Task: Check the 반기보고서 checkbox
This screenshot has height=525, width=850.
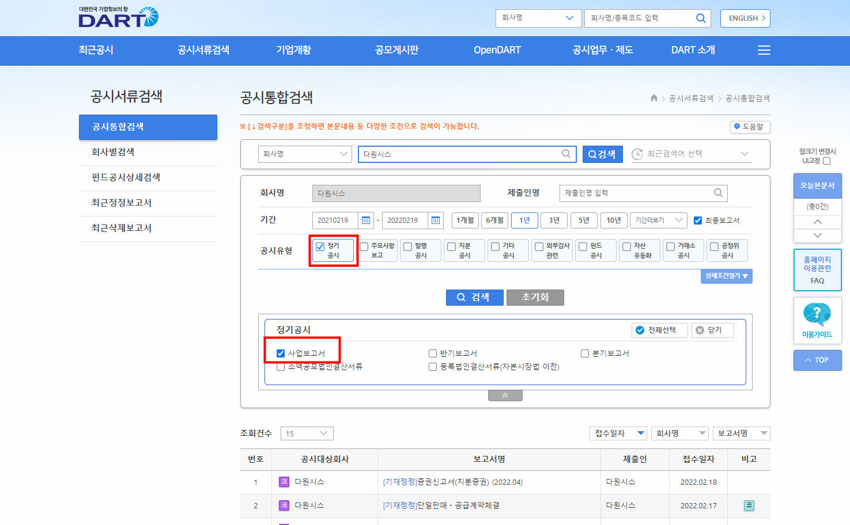Action: 433,353
